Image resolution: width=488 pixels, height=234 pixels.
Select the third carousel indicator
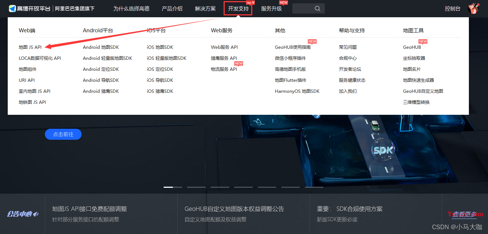[x=220, y=187]
